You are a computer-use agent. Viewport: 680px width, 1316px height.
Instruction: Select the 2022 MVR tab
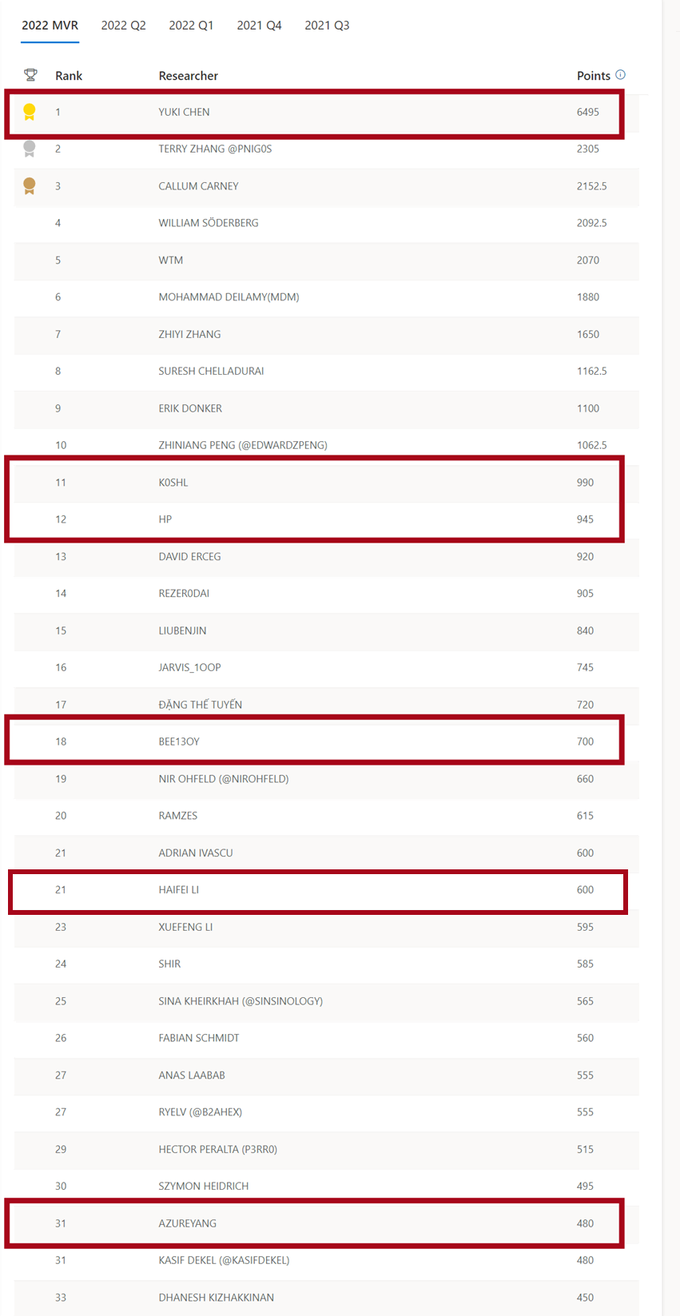click(x=50, y=26)
